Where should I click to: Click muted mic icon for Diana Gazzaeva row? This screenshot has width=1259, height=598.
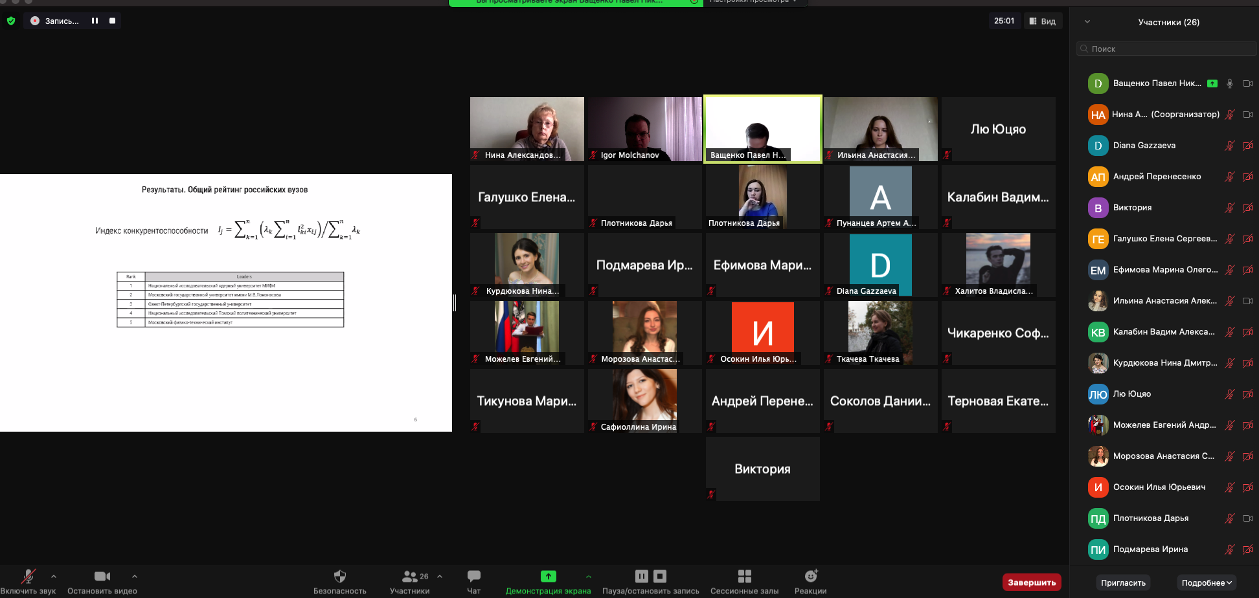1230,146
